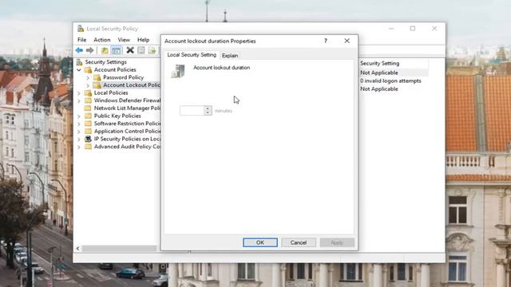Image resolution: width=511 pixels, height=287 pixels.
Task: Click the properties toolbar icon
Action: tap(141, 50)
